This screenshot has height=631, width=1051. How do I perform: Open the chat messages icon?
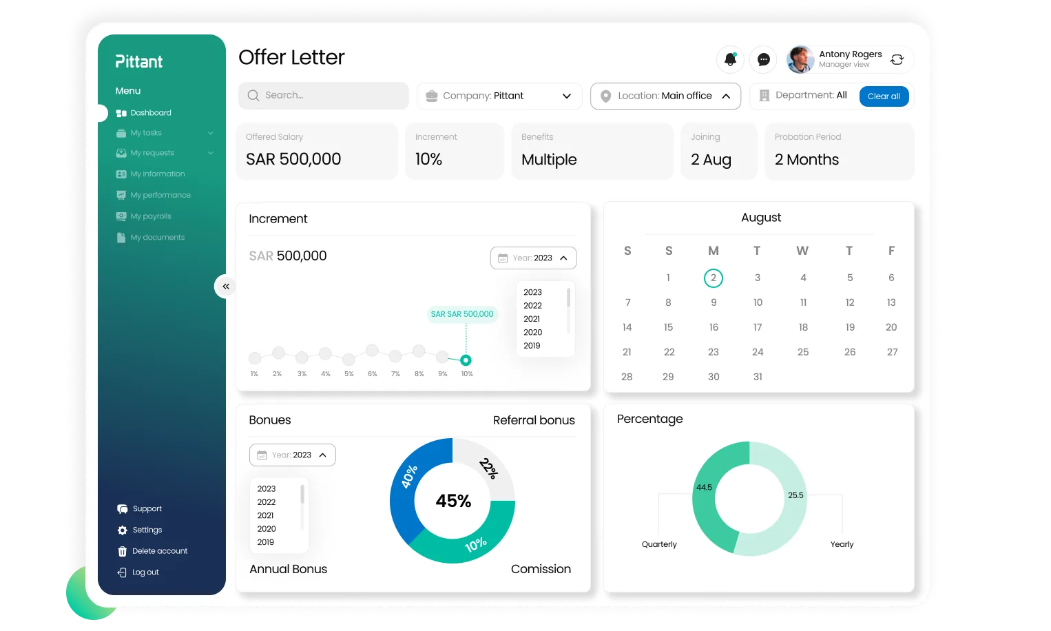763,60
